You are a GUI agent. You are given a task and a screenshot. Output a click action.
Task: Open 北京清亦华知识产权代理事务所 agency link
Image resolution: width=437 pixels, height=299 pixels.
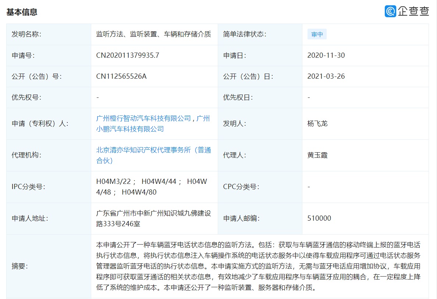click(153, 150)
